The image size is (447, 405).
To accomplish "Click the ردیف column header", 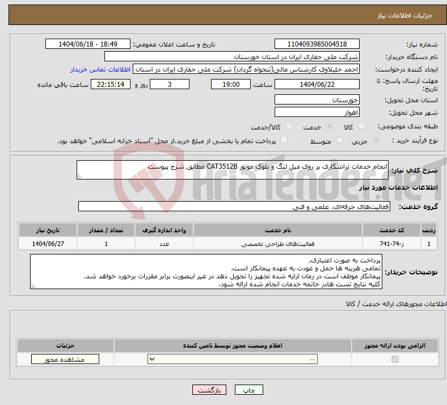I will click(429, 230).
